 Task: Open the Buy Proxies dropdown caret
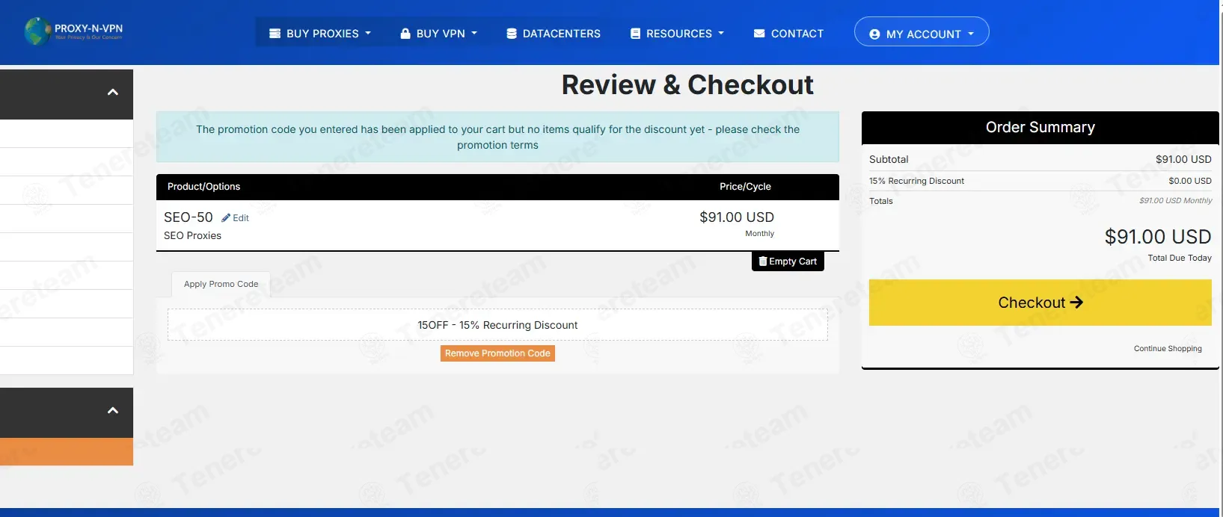pos(368,34)
